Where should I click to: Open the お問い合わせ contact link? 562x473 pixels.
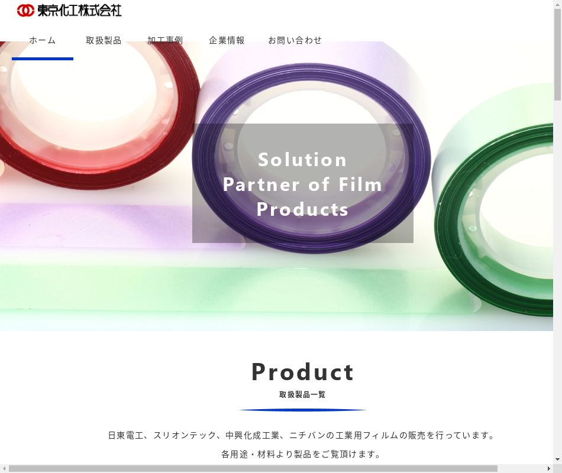click(x=295, y=40)
